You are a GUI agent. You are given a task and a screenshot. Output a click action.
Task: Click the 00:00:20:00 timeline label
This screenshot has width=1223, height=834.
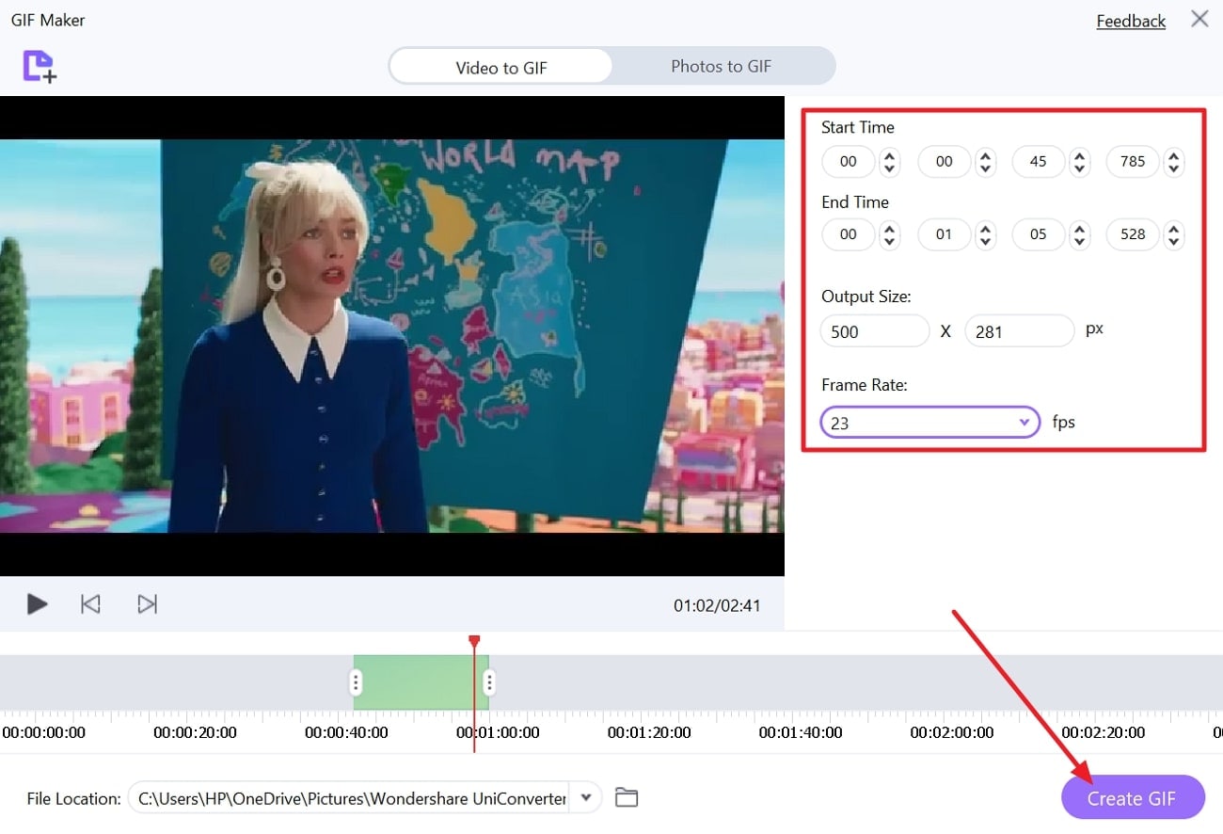(x=196, y=732)
